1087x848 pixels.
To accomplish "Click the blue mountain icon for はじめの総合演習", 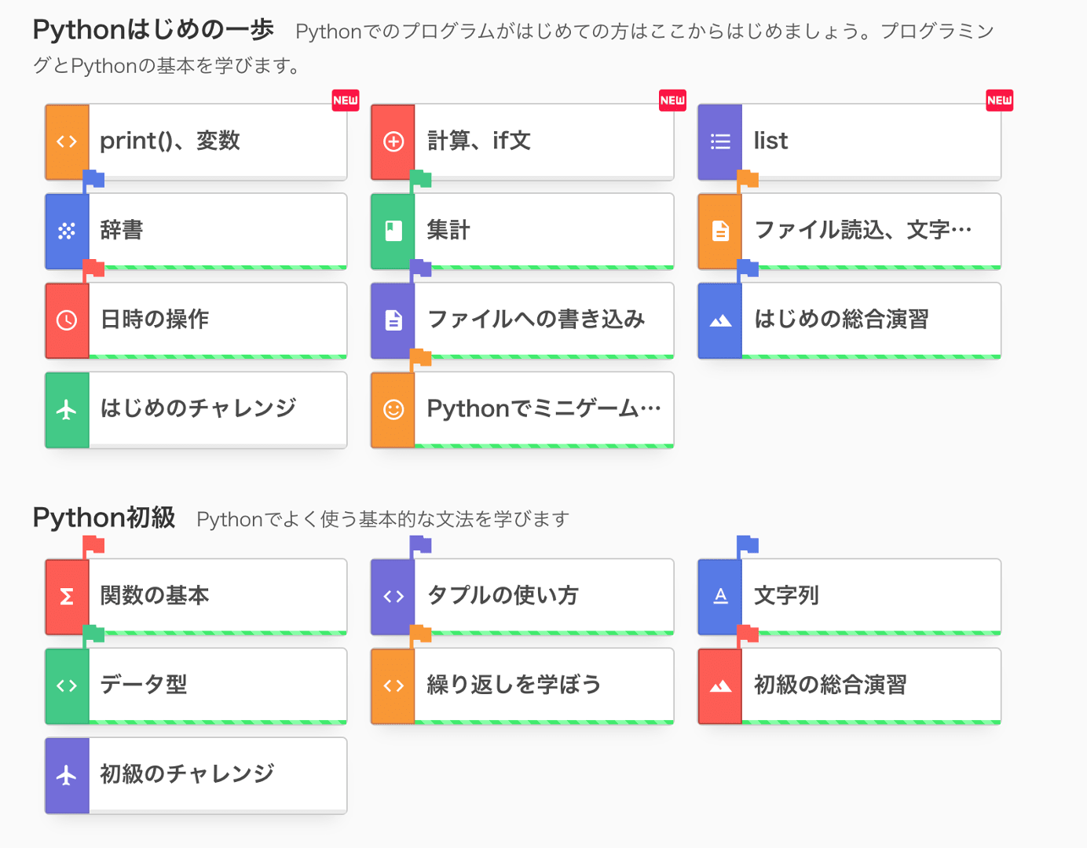I will click(720, 320).
